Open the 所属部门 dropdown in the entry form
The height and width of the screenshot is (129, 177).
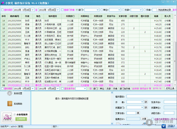coord(142,108)
